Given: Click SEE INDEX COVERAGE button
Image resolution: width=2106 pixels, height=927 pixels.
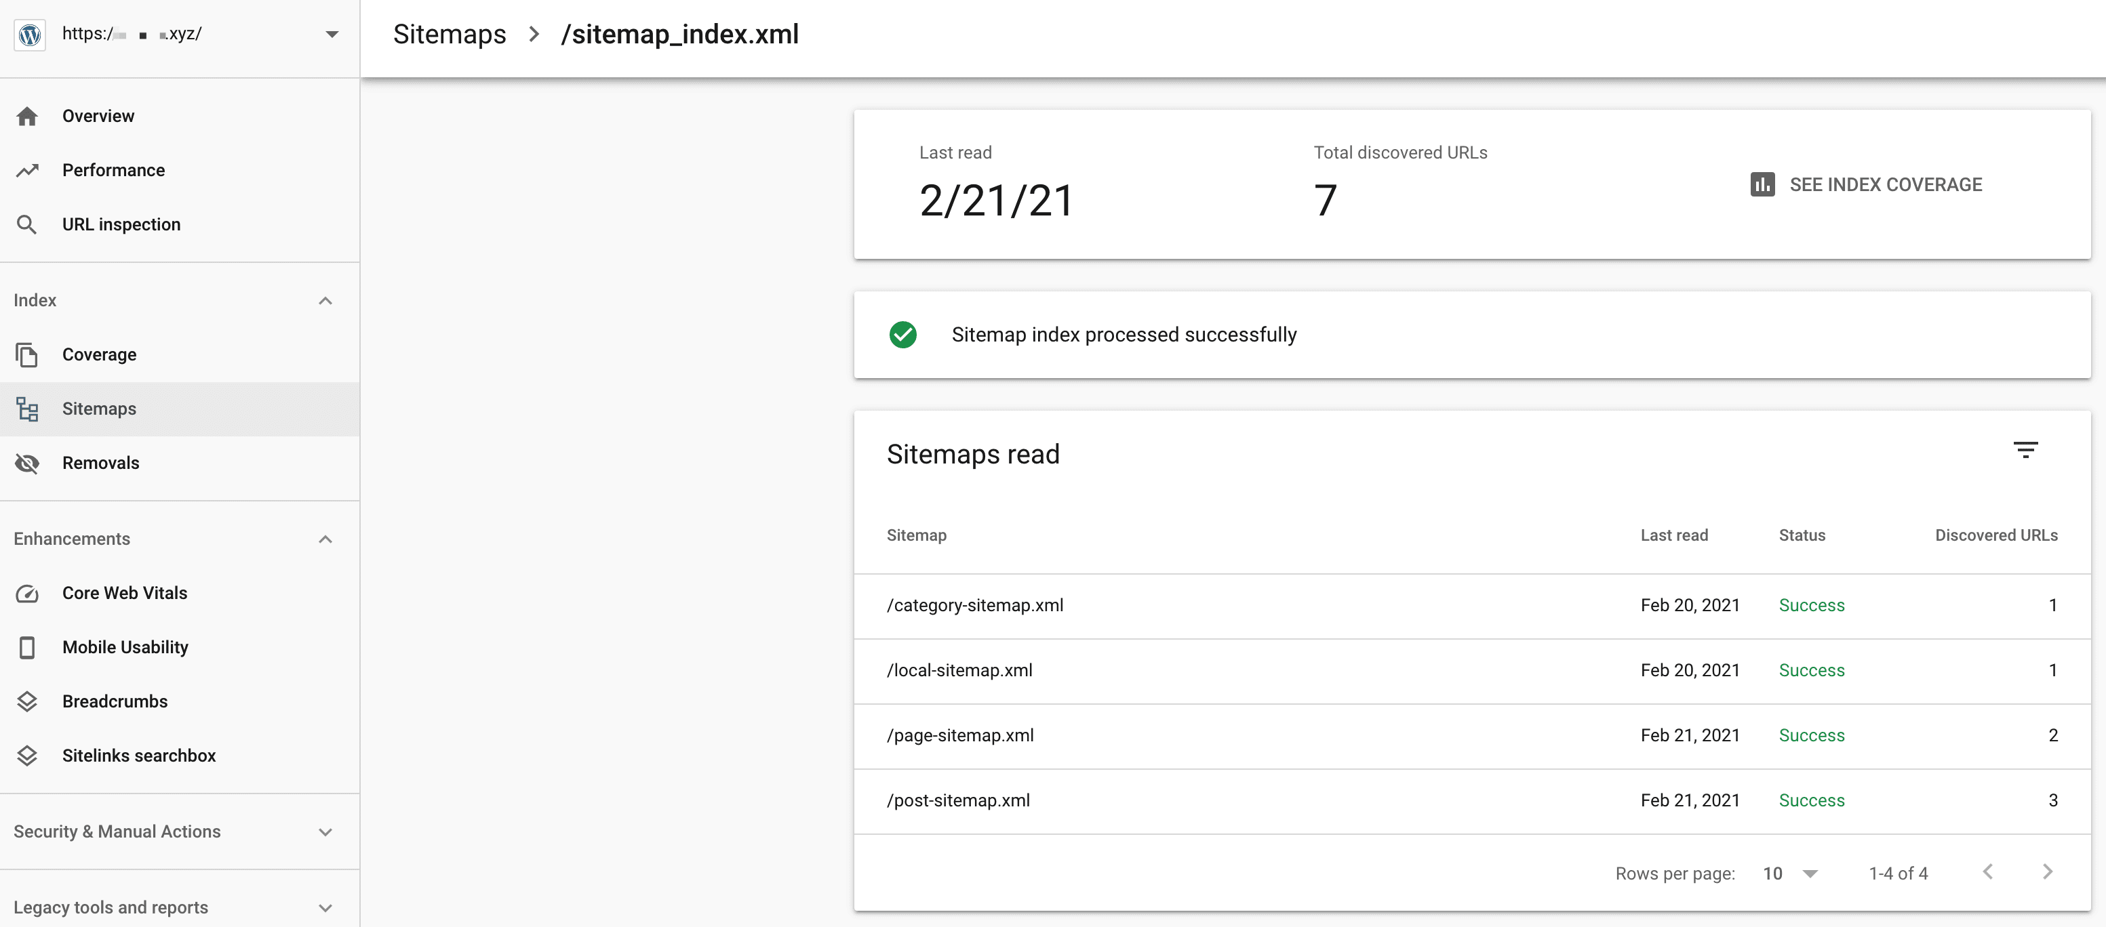Looking at the screenshot, I should [1866, 184].
